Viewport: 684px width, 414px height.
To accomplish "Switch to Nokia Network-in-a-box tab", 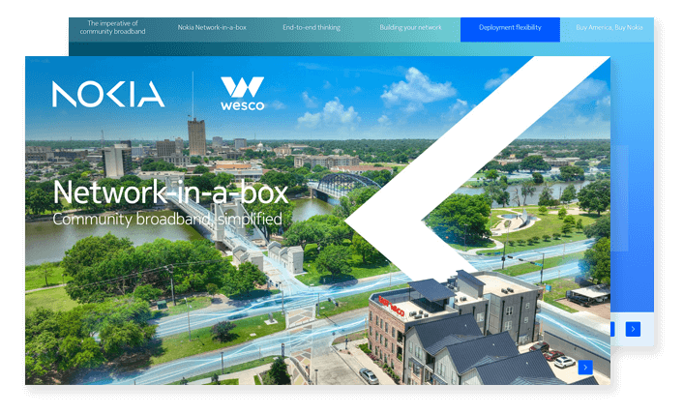I will pos(212,27).
